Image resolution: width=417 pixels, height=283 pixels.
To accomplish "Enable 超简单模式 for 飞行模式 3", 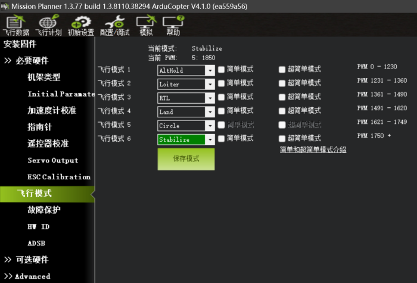I will 282,97.
